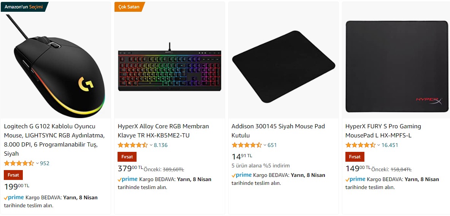Screen dimensions: 450x216
Task: Open the 8.136 reviews for HyperX keyboard
Action: (x=161, y=145)
